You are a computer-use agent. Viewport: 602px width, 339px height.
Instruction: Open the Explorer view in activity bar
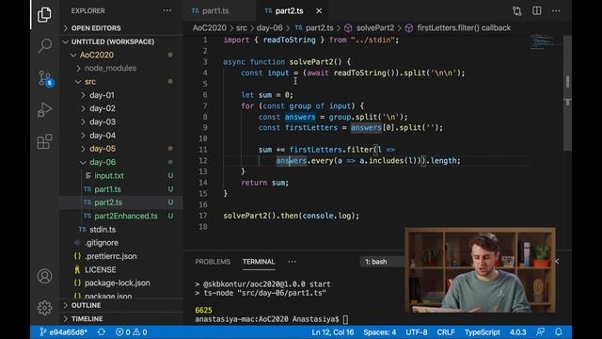[x=44, y=15]
